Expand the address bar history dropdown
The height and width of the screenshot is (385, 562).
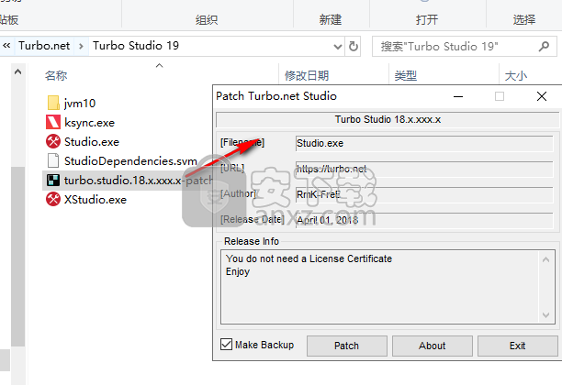(x=338, y=47)
